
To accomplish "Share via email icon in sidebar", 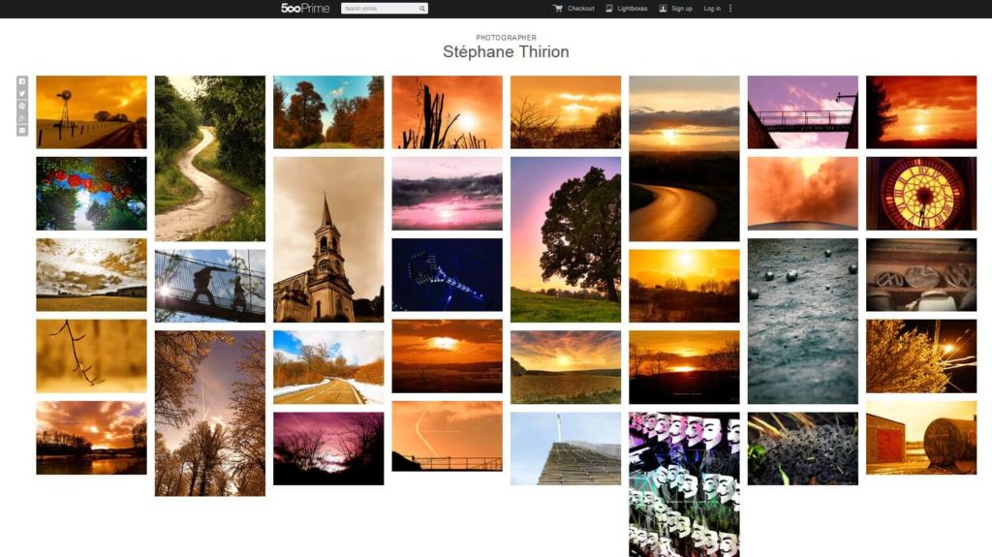I will click(22, 131).
